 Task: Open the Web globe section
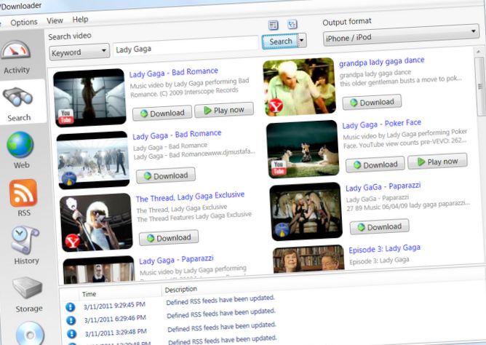[x=20, y=149]
